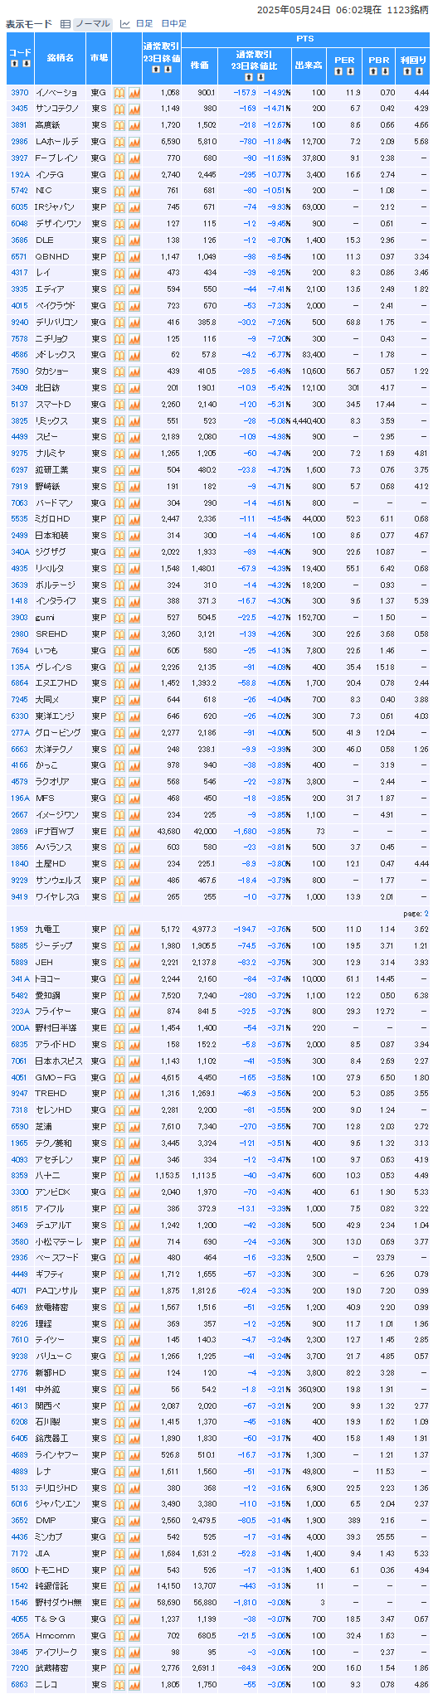Sort 通常取引23日終値 ascending via up arrow

[x=155, y=69]
